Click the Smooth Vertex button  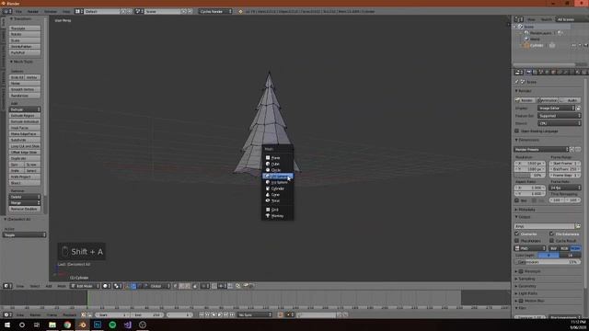(25, 89)
